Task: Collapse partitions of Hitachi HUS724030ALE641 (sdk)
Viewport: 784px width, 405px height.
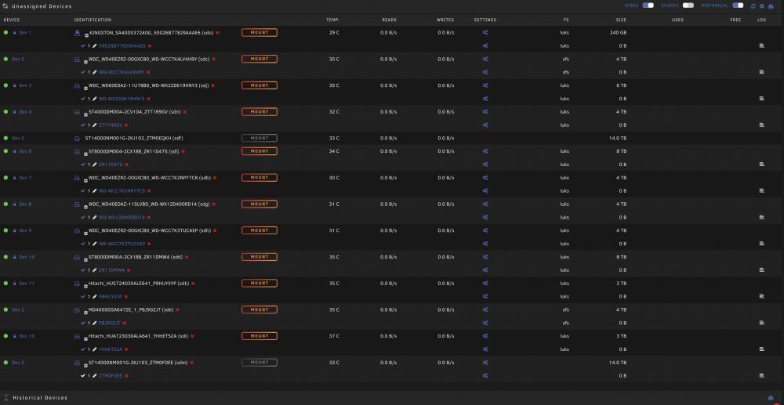Action: (86, 287)
